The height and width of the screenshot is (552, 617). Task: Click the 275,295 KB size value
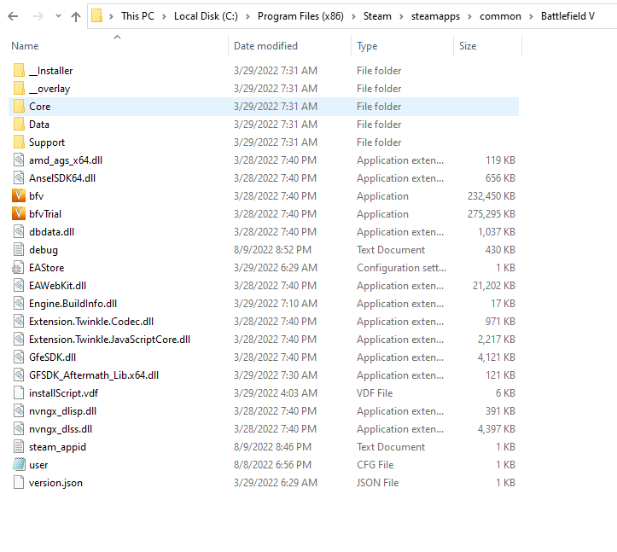491,213
